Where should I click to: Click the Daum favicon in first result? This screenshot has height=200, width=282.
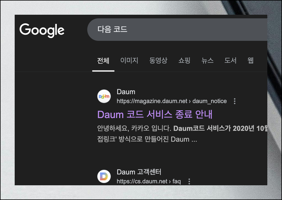(104, 96)
